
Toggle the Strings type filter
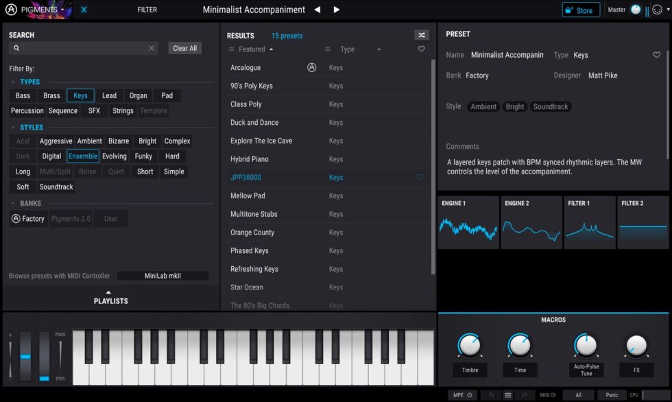click(123, 110)
